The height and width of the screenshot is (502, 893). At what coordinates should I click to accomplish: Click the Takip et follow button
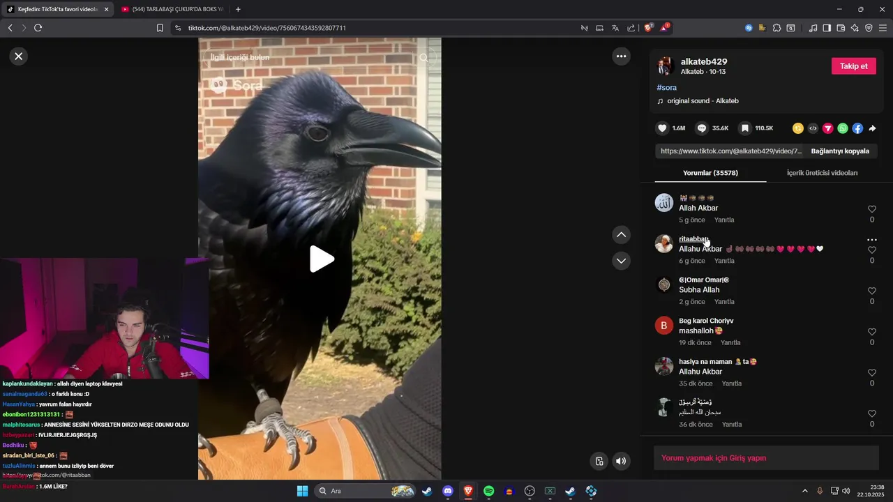(x=853, y=66)
